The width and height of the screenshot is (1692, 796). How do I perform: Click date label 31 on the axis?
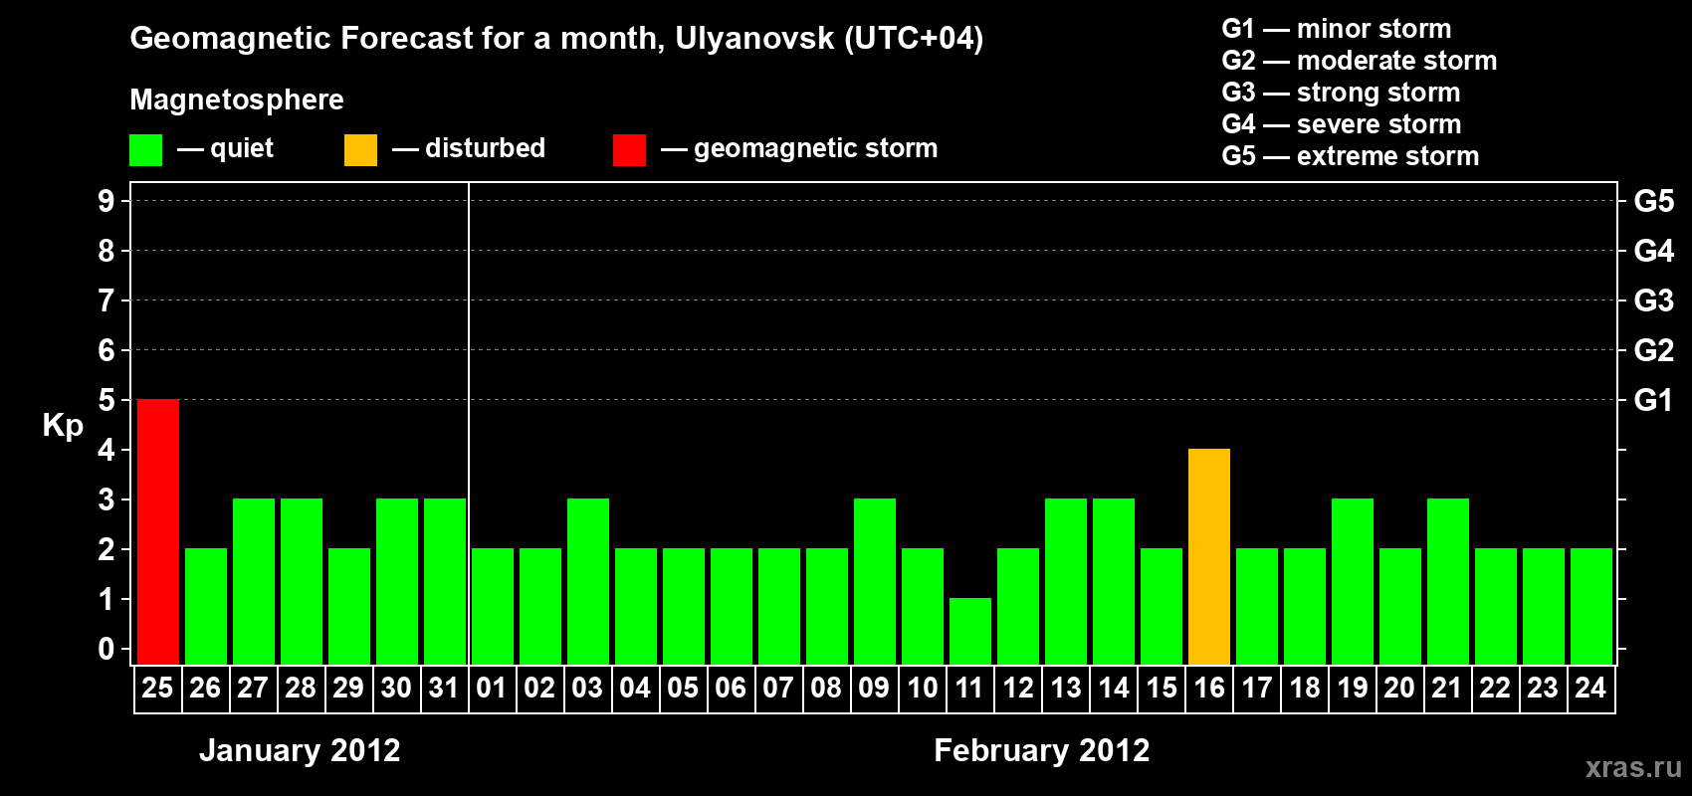444,688
